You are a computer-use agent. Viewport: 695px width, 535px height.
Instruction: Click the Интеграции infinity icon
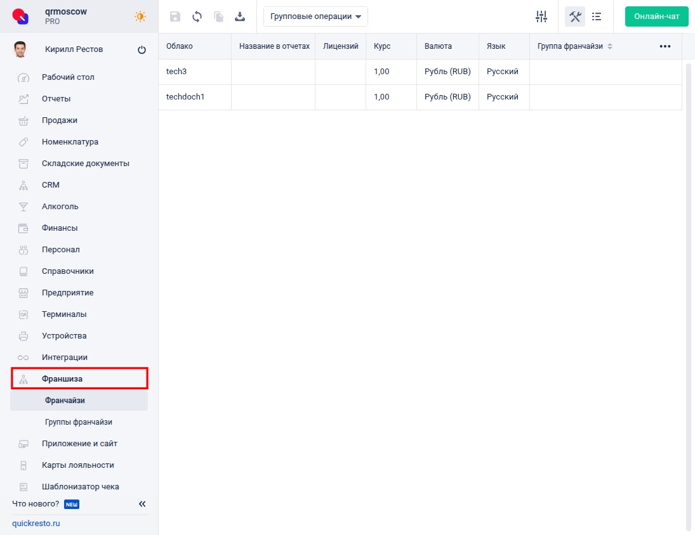23,358
